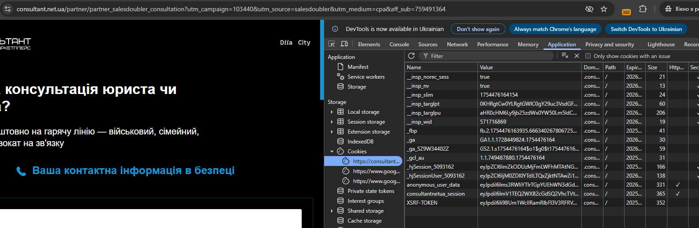Image resolution: width=699 pixels, height=228 pixels.
Task: Switch to the Console tab
Action: tap(399, 45)
